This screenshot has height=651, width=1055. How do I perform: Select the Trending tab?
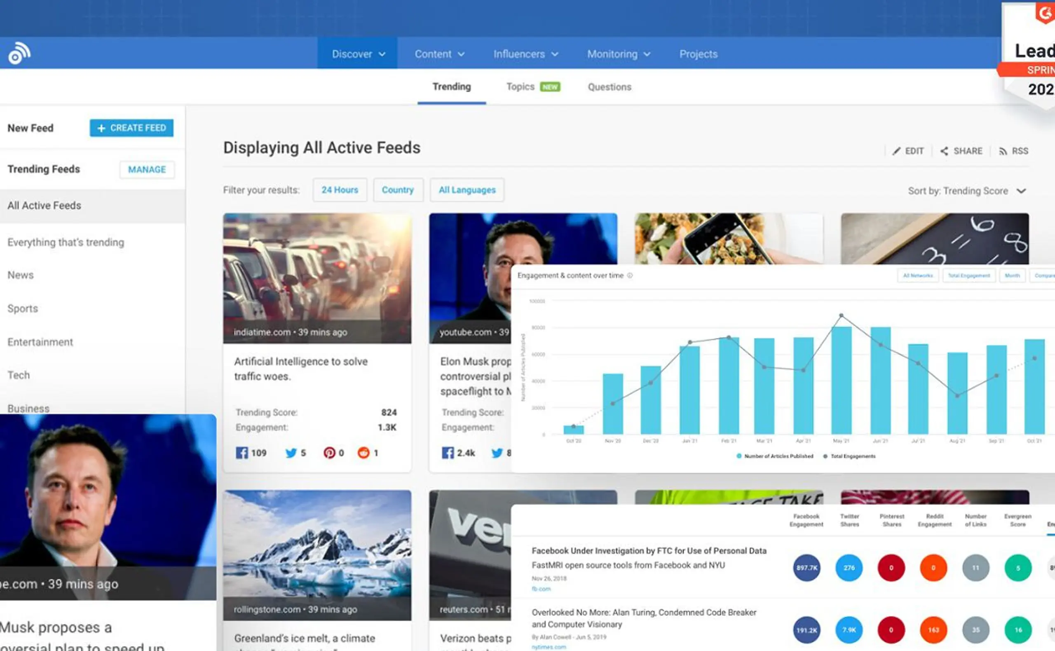[x=450, y=87]
